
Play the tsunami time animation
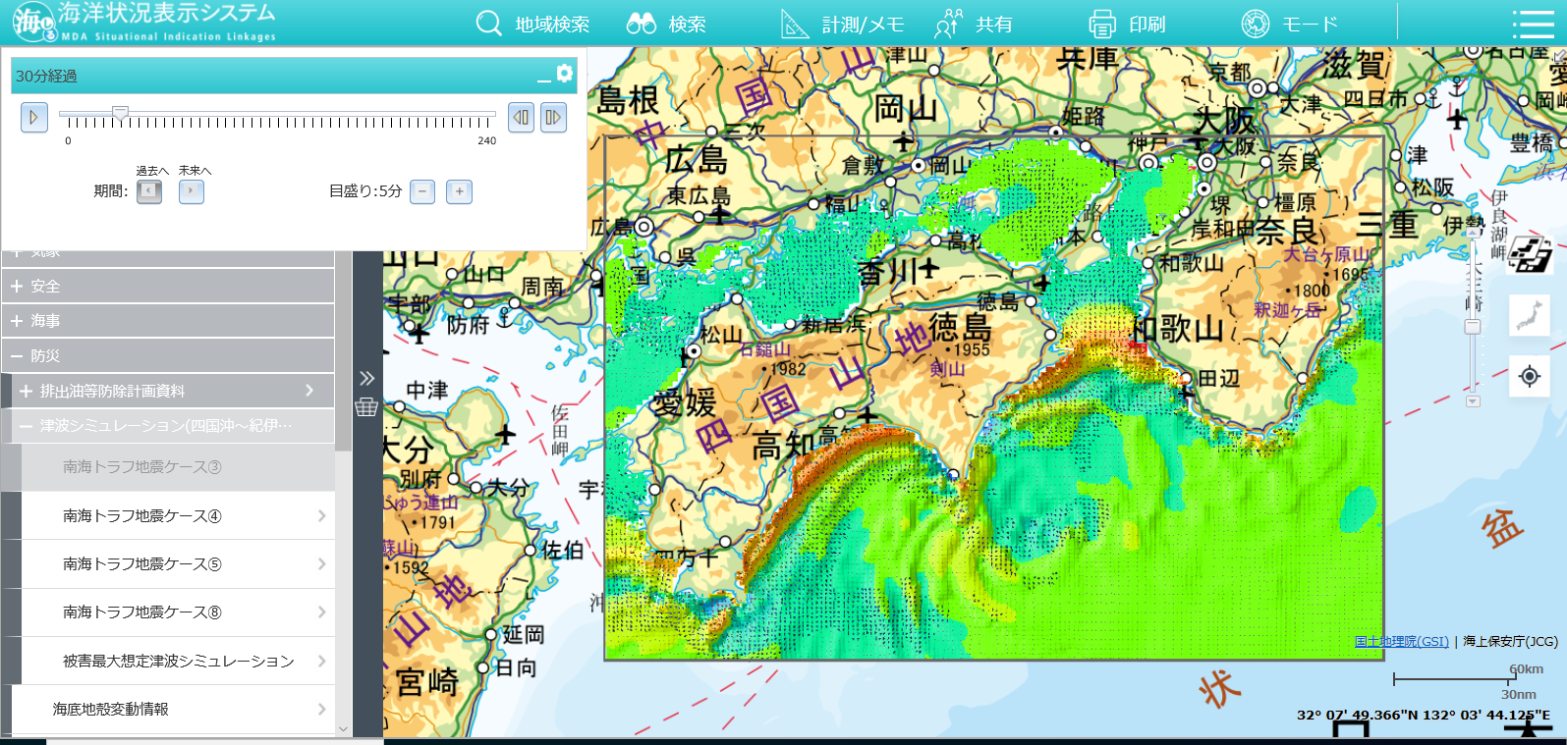[x=34, y=118]
